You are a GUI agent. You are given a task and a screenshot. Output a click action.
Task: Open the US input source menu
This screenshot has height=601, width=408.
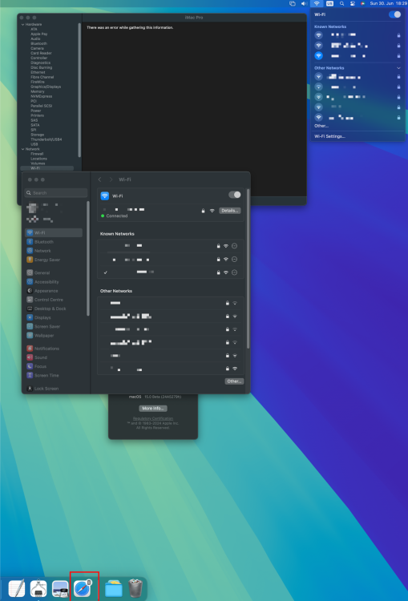(x=329, y=3)
